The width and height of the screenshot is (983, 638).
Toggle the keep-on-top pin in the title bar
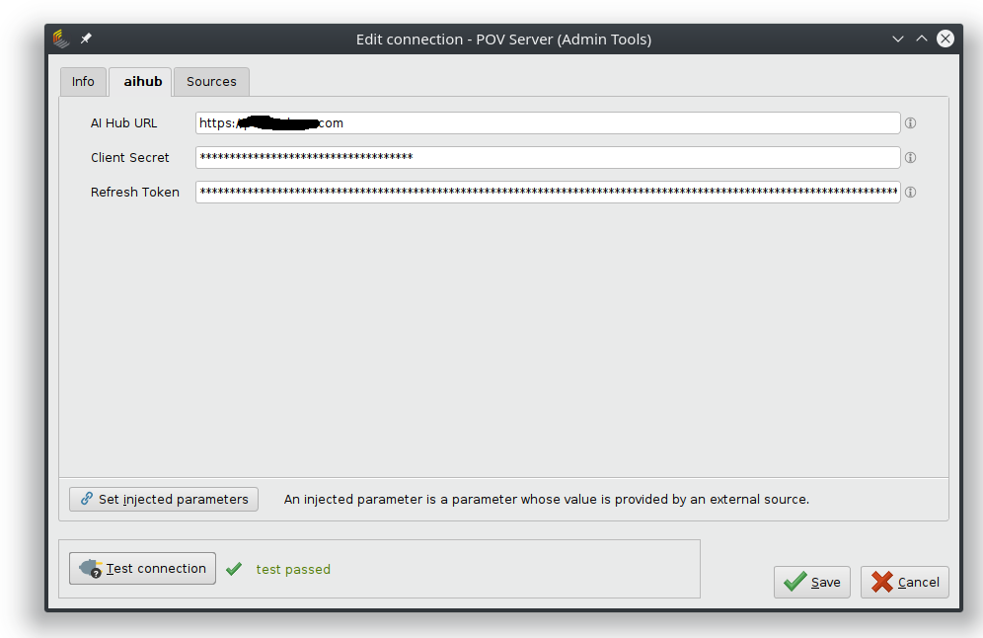coord(86,39)
